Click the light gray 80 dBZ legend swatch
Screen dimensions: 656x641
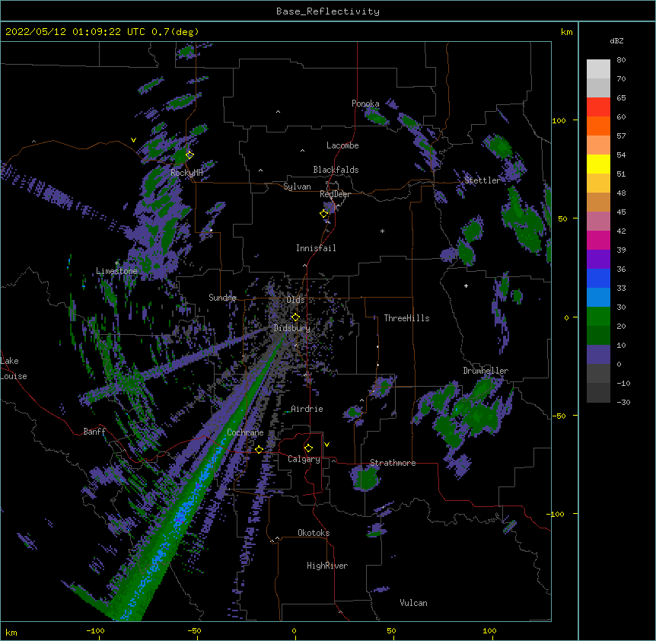click(598, 69)
